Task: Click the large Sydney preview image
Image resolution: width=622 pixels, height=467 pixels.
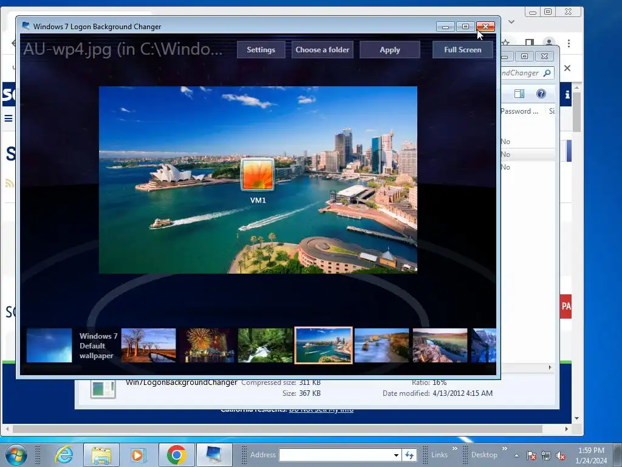Action: tap(258, 180)
